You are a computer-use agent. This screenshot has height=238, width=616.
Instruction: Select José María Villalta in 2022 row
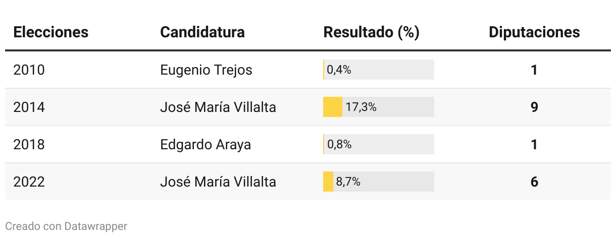(x=218, y=182)
